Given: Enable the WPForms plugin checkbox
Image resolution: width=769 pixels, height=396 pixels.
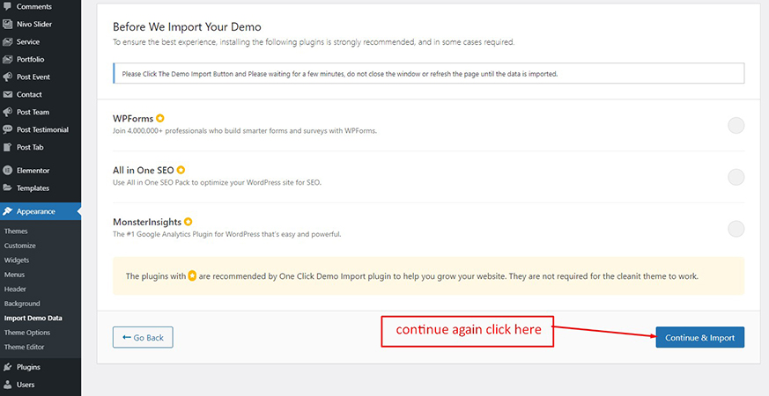Looking at the screenshot, I should click(736, 125).
